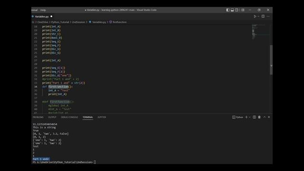Viewport: 304px width, 171px height.
Task: Click the terminal prompt input line
Action: [64, 162]
